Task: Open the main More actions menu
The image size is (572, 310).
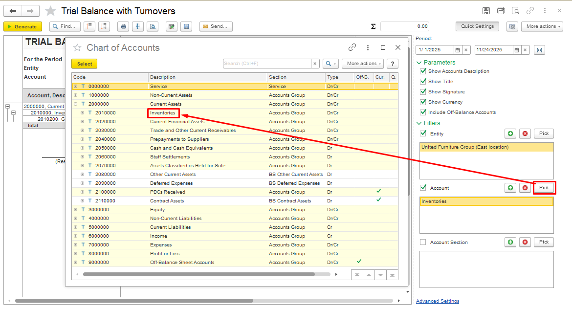Action: pos(541,26)
